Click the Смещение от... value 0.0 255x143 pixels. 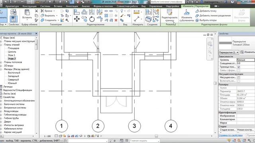tap(245, 64)
